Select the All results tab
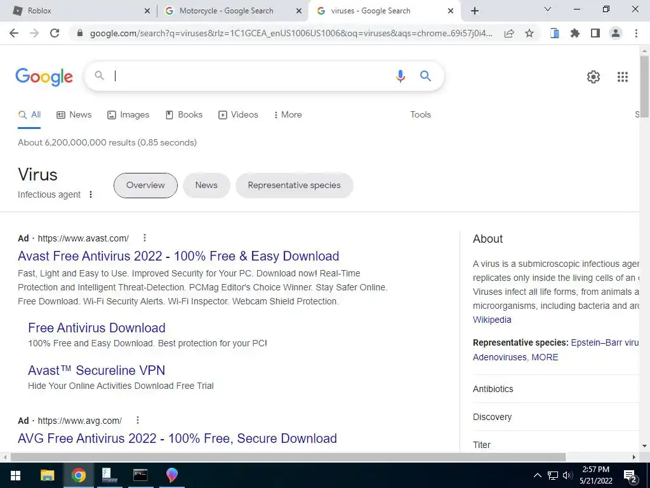 (29, 115)
